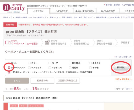The image size is (134, 110).
Task: Click the STEP3 お客様情報入力 step
Action: pyautogui.click(x=81, y=42)
